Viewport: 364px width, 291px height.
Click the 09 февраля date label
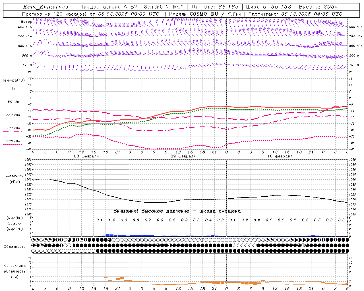183,156
